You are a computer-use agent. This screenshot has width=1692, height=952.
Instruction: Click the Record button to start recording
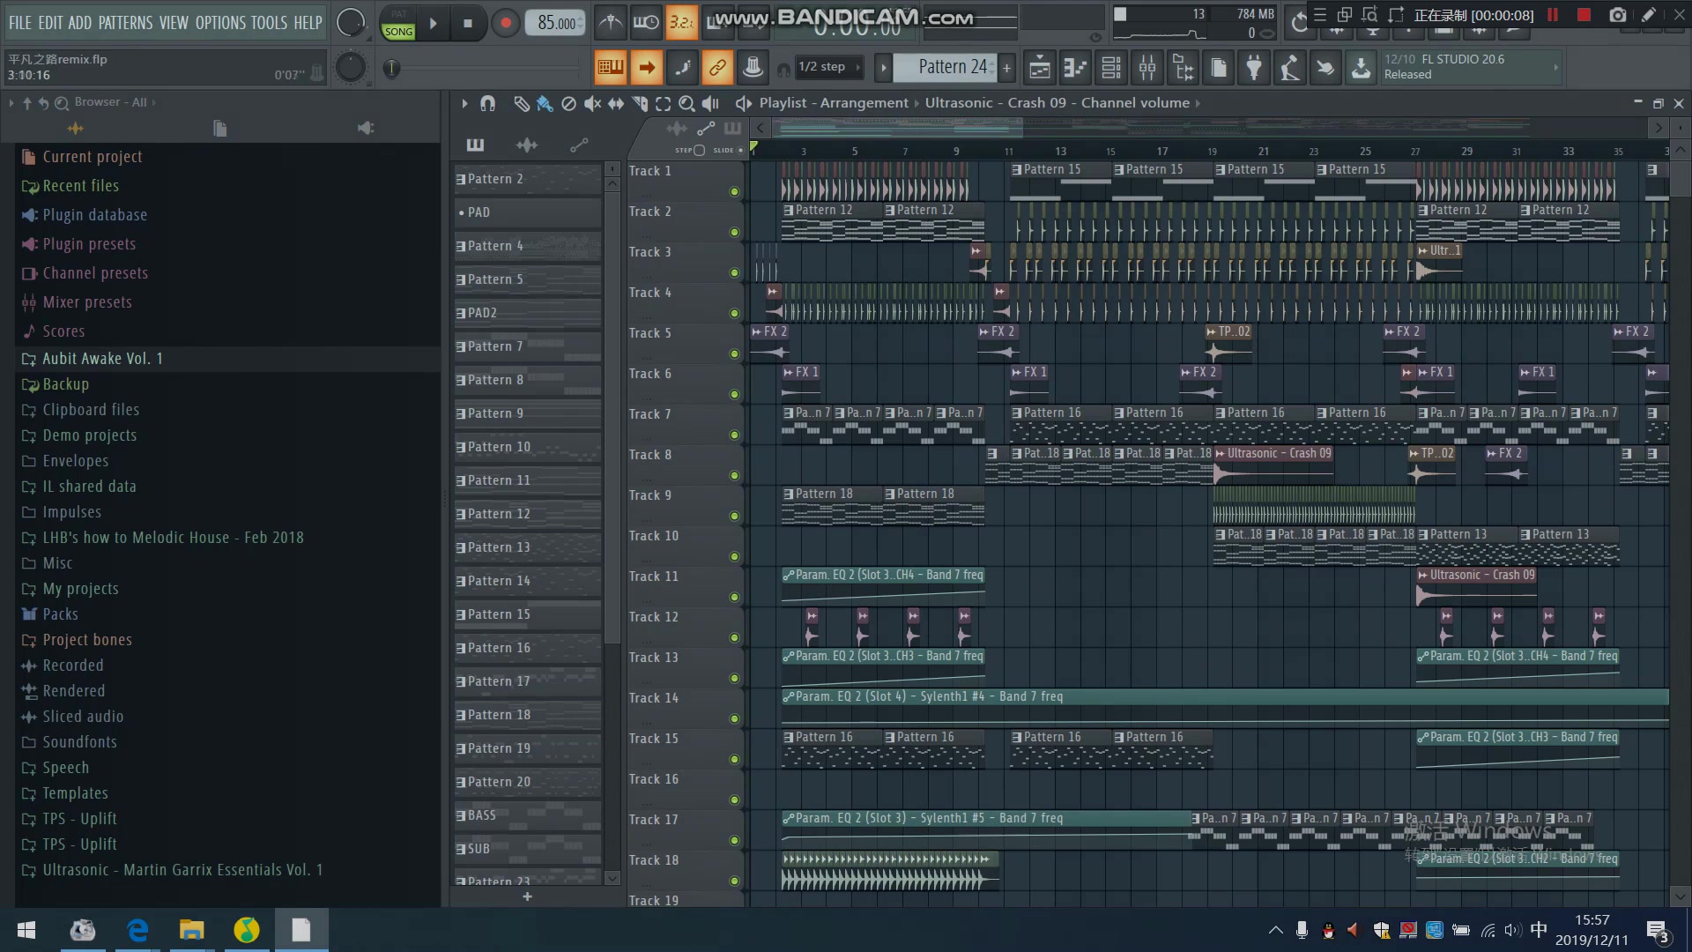tap(506, 22)
